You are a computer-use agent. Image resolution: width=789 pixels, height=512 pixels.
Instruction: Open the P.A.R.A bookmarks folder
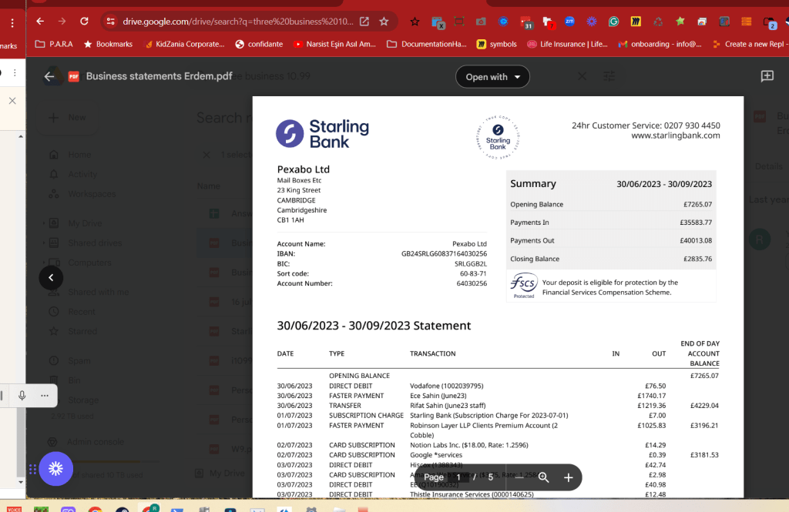(x=55, y=44)
